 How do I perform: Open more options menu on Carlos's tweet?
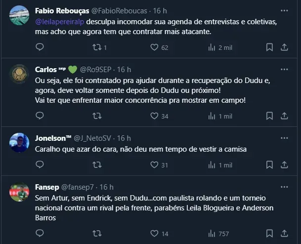pyautogui.click(x=284, y=69)
